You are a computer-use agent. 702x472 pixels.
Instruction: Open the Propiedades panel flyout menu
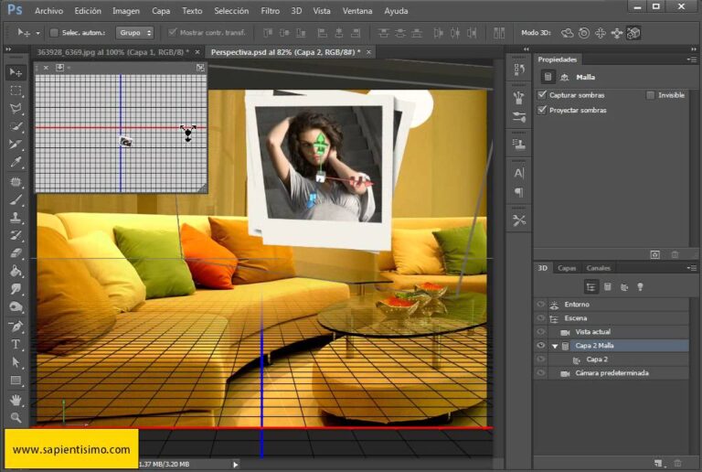click(x=692, y=59)
